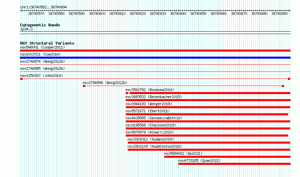Click left end block of esv2746996
Viewport: 300px width, 177px height.
84,86
